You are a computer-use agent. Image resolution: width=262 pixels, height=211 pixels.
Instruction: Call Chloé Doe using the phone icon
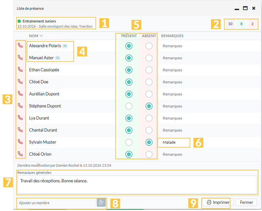[20, 81]
